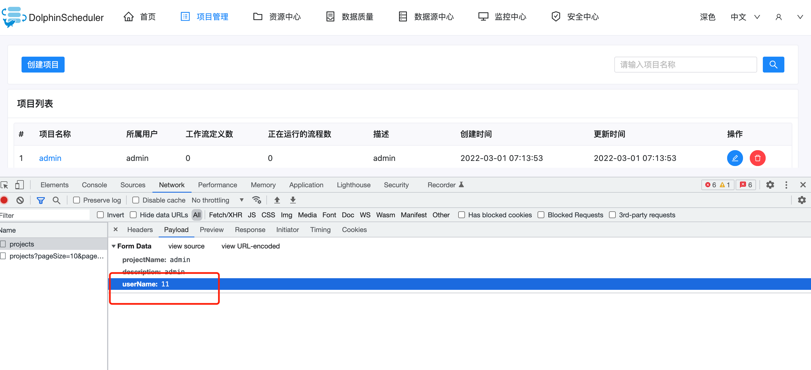811x370 pixels.
Task: Enable Hide data URLs filter
Action: 133,215
